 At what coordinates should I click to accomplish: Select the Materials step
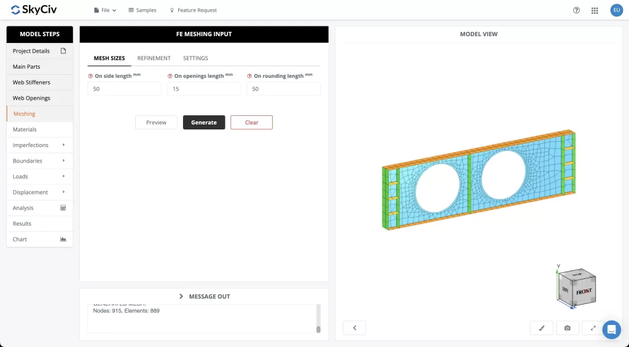pos(40,129)
